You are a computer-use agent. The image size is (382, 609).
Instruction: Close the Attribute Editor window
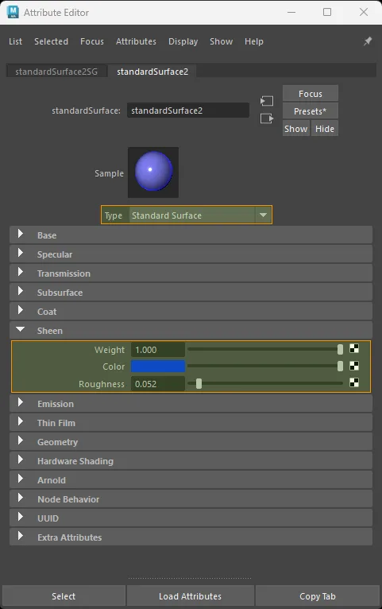pos(364,12)
